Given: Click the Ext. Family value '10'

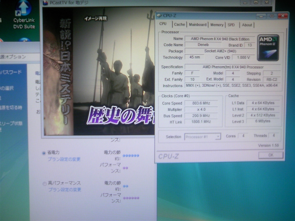Looking at the screenshot, I should coord(192,79).
